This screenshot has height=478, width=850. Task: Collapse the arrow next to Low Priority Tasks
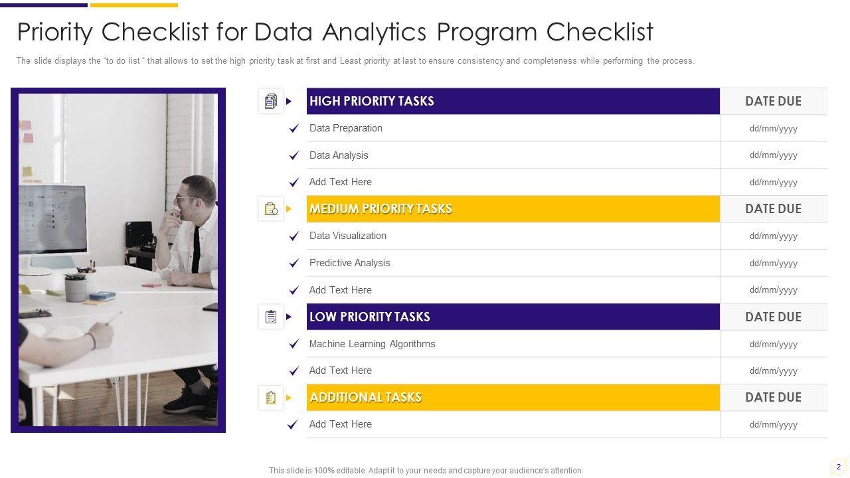(x=289, y=317)
